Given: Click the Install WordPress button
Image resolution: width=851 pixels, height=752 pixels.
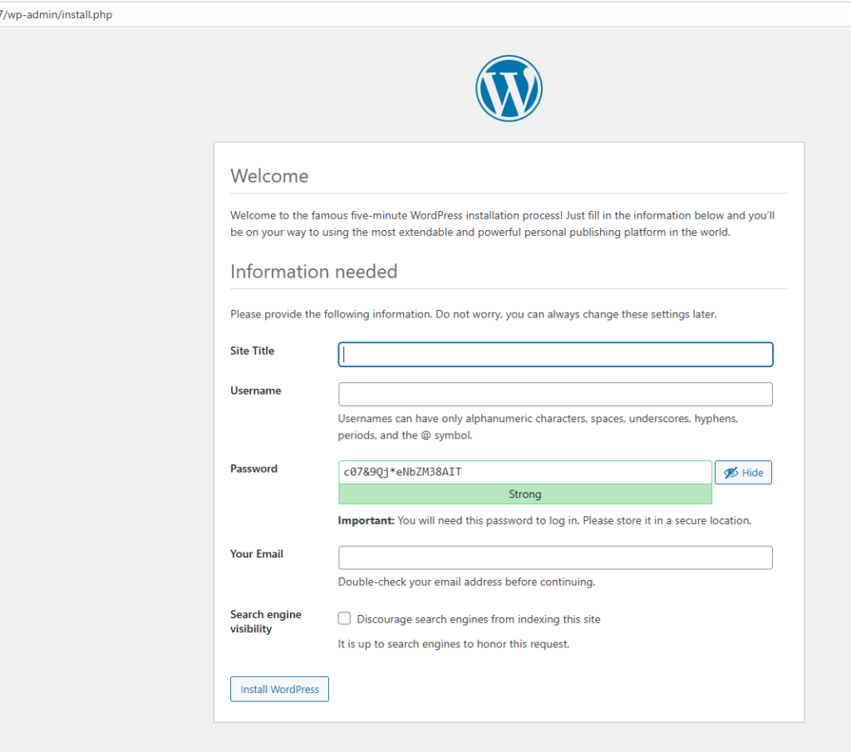Looking at the screenshot, I should click(279, 690).
